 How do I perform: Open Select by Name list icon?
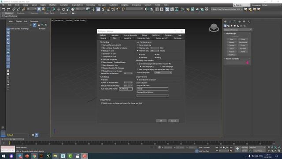(x=44, y=9)
